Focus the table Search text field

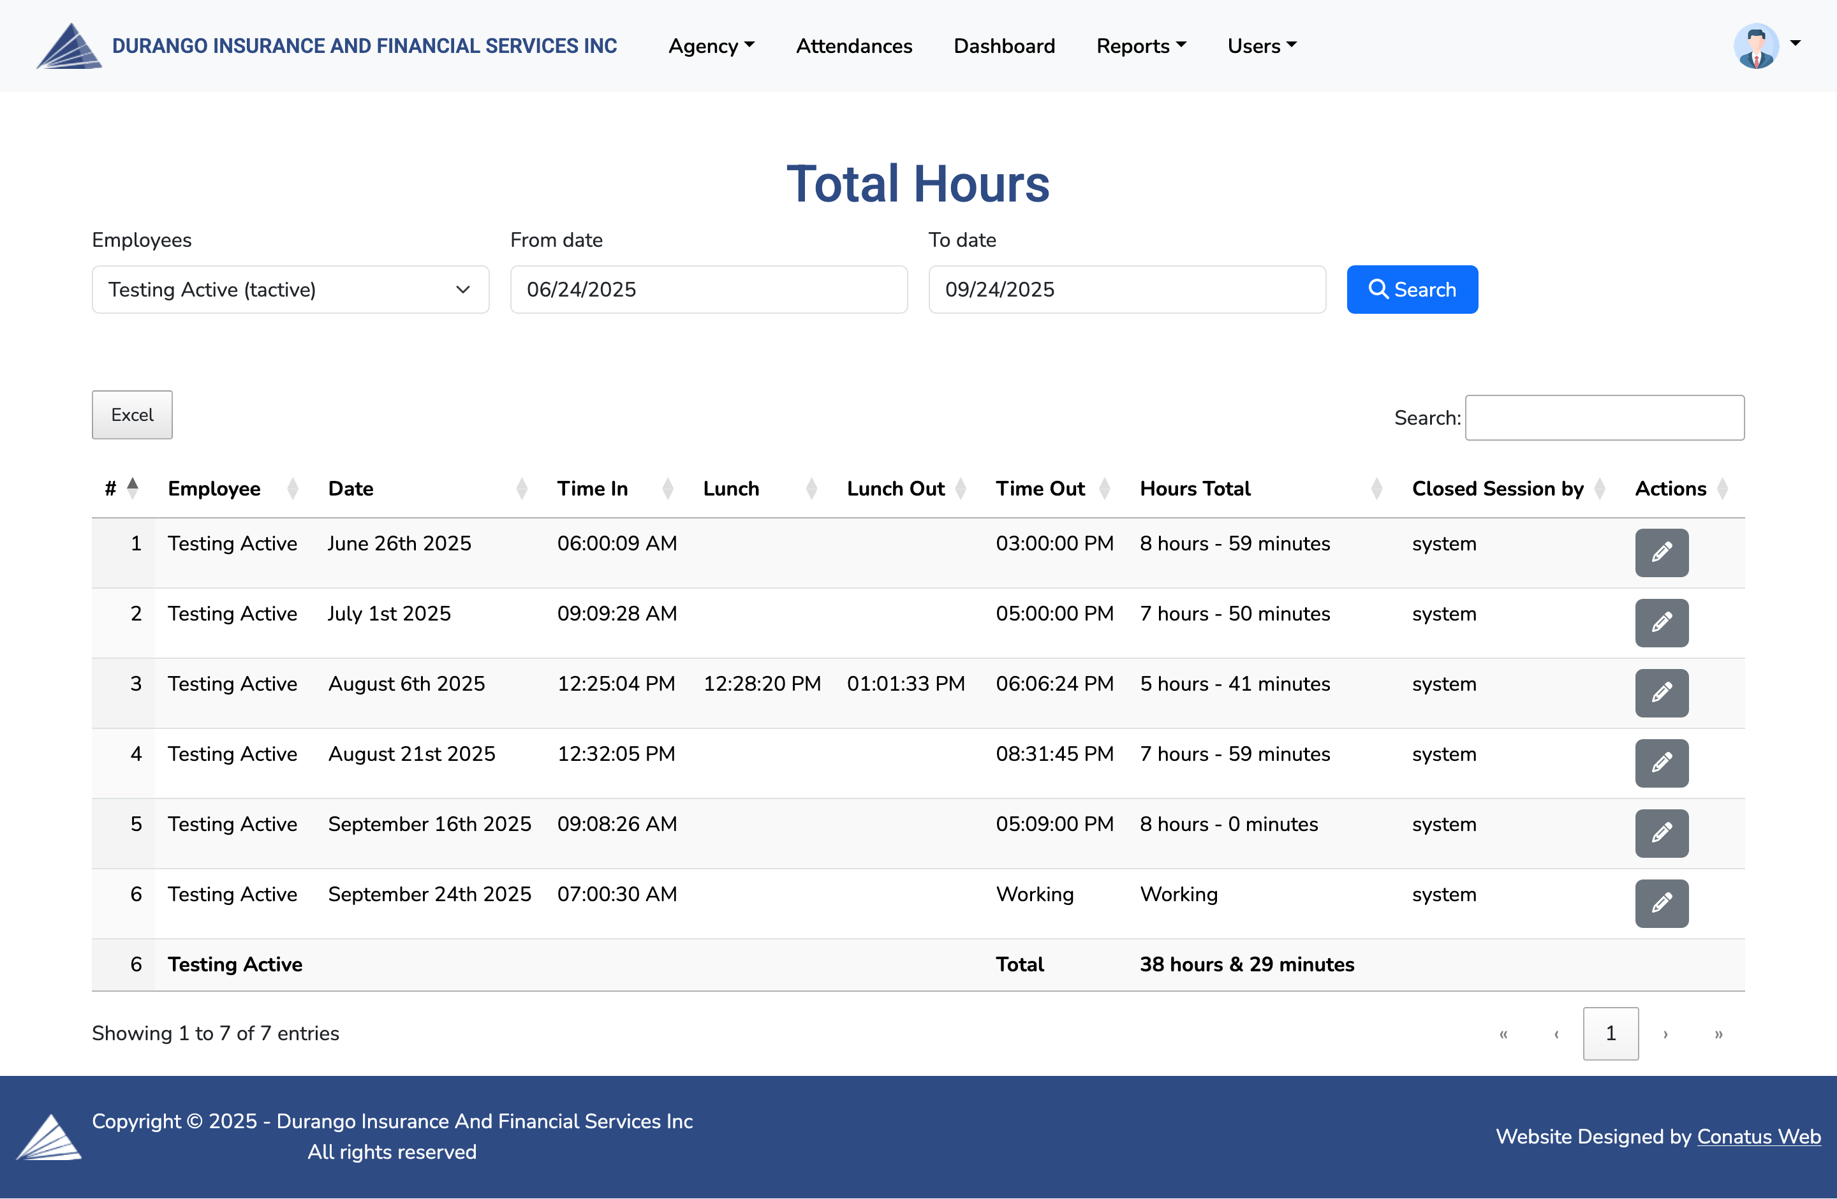(x=1604, y=417)
